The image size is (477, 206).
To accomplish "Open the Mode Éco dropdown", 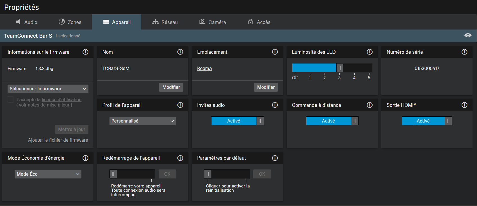I will tap(48, 174).
